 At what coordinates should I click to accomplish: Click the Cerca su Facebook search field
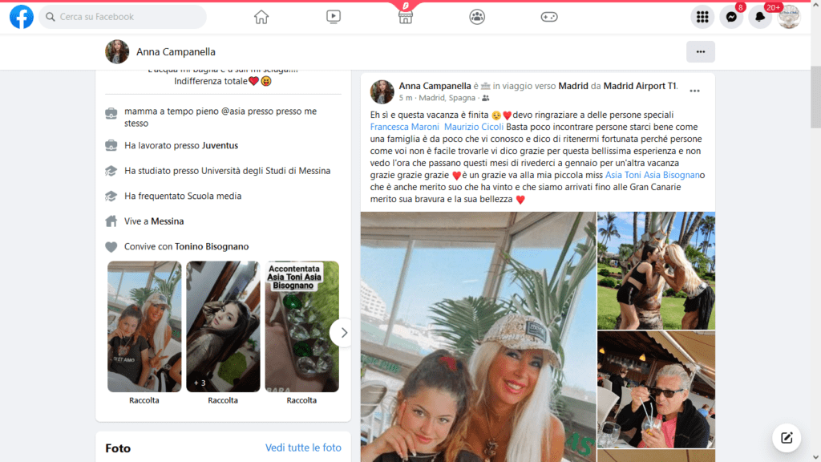[123, 17]
